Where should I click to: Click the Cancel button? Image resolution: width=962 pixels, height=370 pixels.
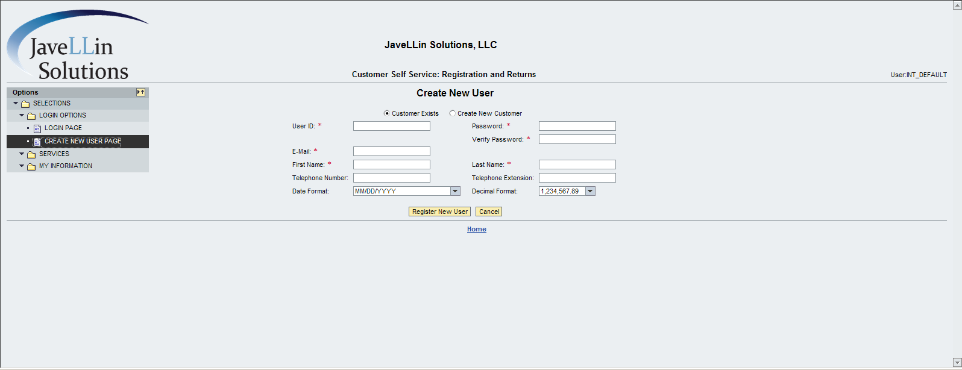pyautogui.click(x=489, y=212)
